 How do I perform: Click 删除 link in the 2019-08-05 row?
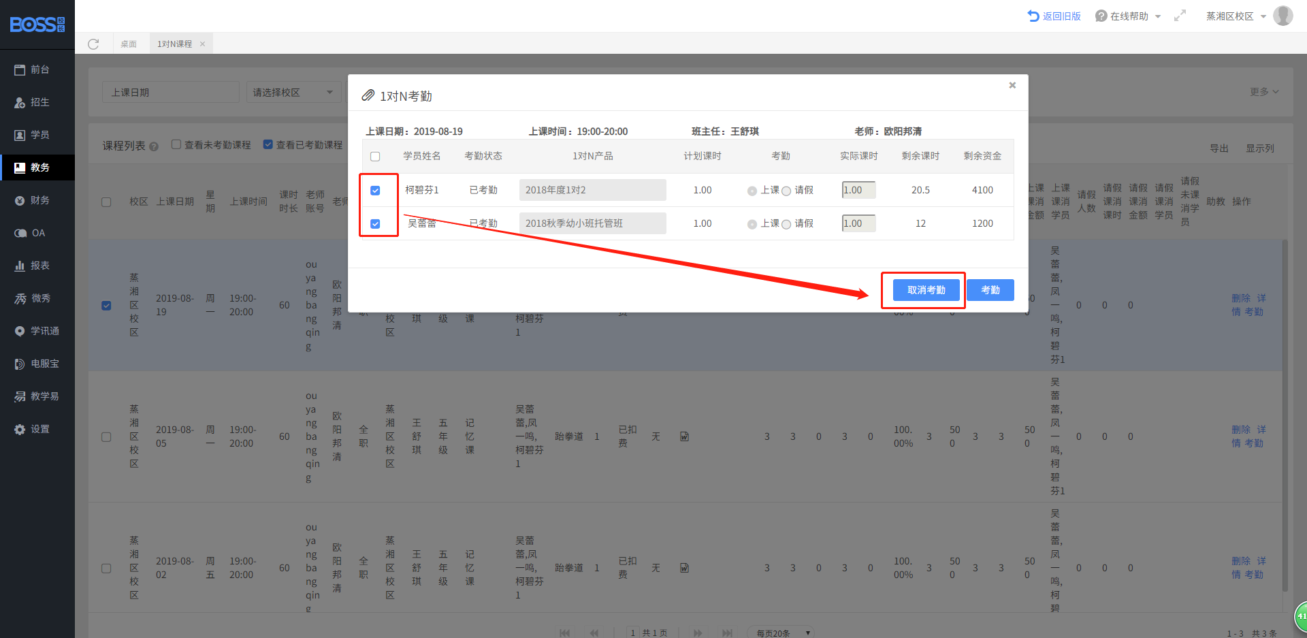pyautogui.click(x=1241, y=430)
